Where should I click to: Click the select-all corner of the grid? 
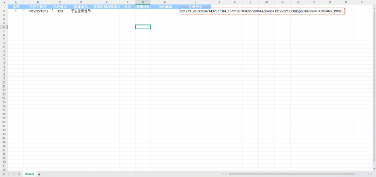pos(4,2)
